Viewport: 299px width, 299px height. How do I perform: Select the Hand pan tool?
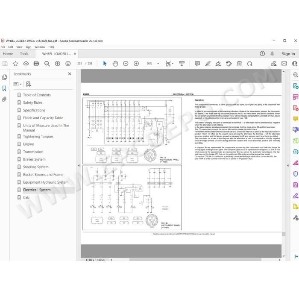(x=115, y=64)
